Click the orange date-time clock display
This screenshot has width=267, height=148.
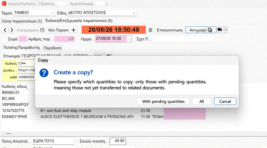(x=114, y=30)
